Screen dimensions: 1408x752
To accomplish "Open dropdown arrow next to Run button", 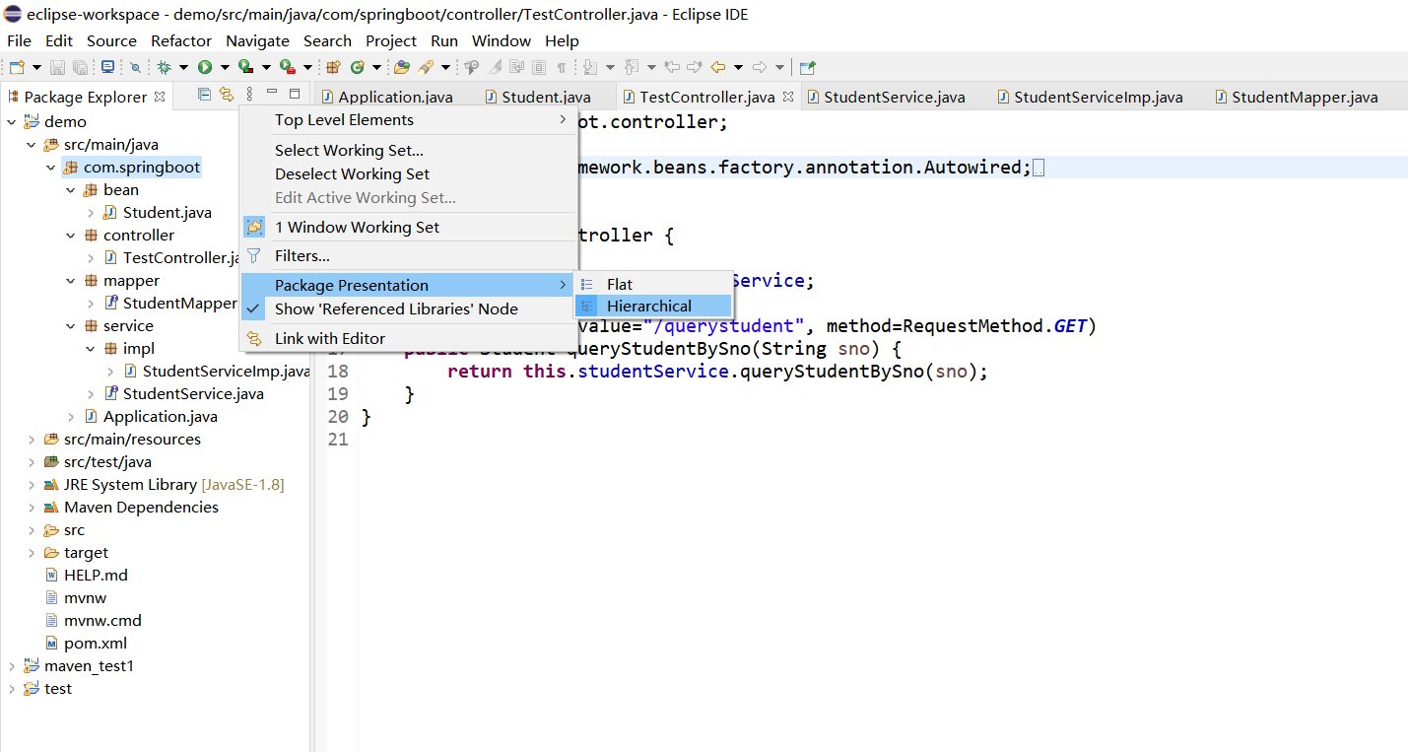I will tap(225, 67).
